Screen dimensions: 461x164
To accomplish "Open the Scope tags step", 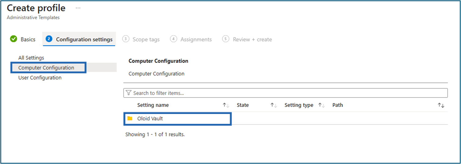I will pos(141,39).
